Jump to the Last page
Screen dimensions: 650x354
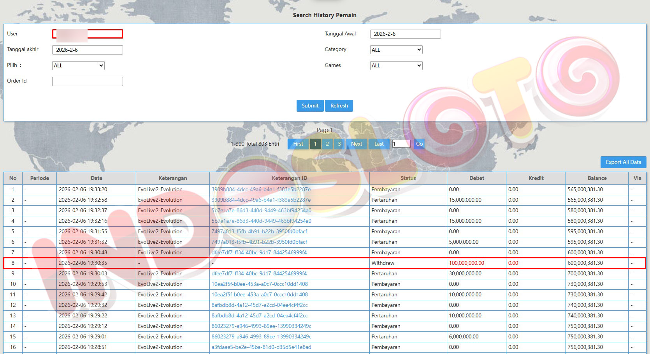tap(379, 144)
